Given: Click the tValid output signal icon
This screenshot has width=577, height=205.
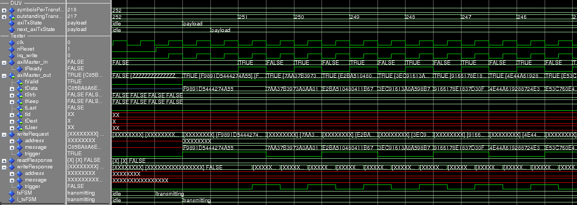Looking at the screenshot, I should (x=20, y=82).
